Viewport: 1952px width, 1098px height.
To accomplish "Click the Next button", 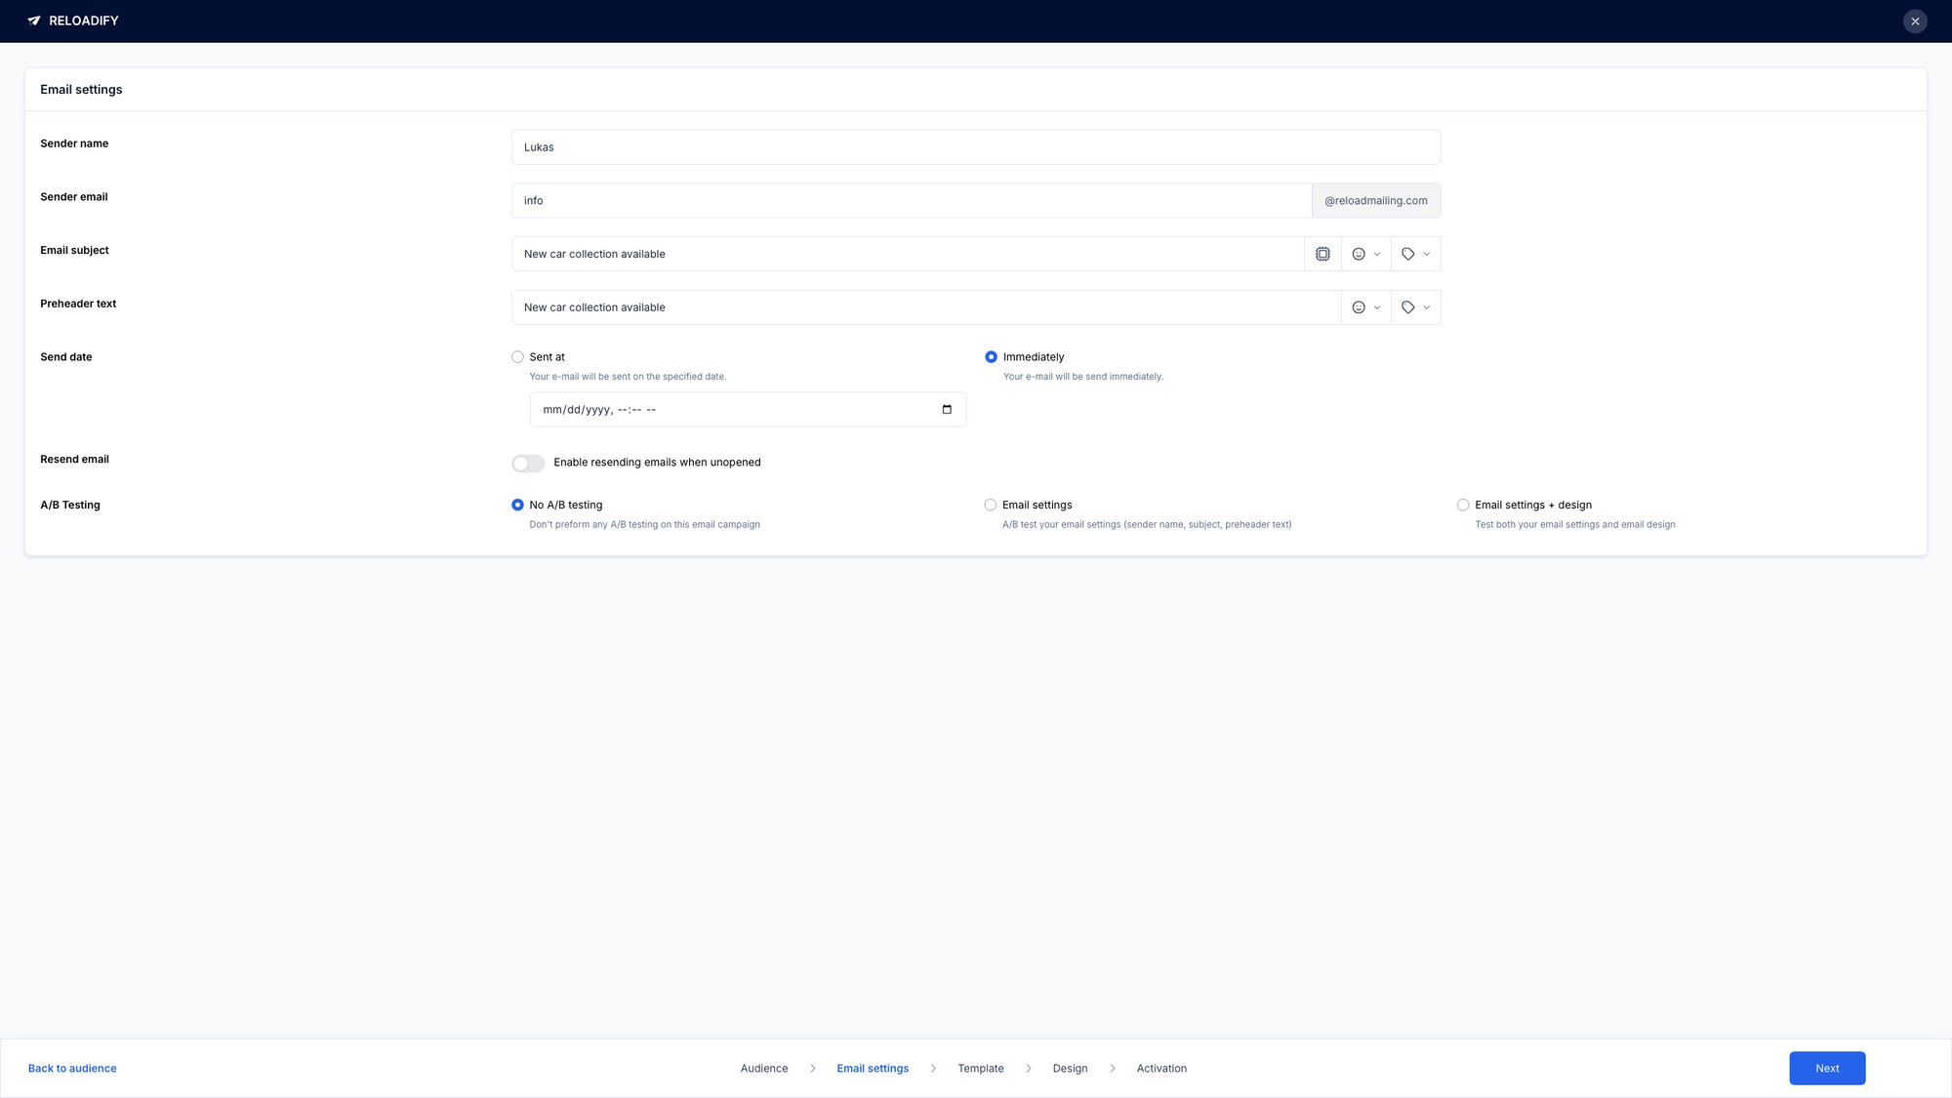I will coord(1827,1068).
